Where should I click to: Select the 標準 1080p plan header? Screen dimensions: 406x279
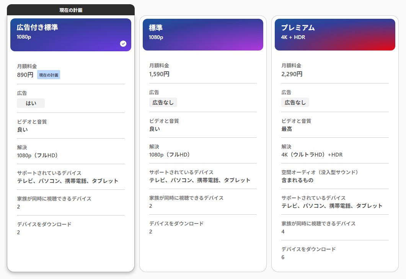coord(203,34)
